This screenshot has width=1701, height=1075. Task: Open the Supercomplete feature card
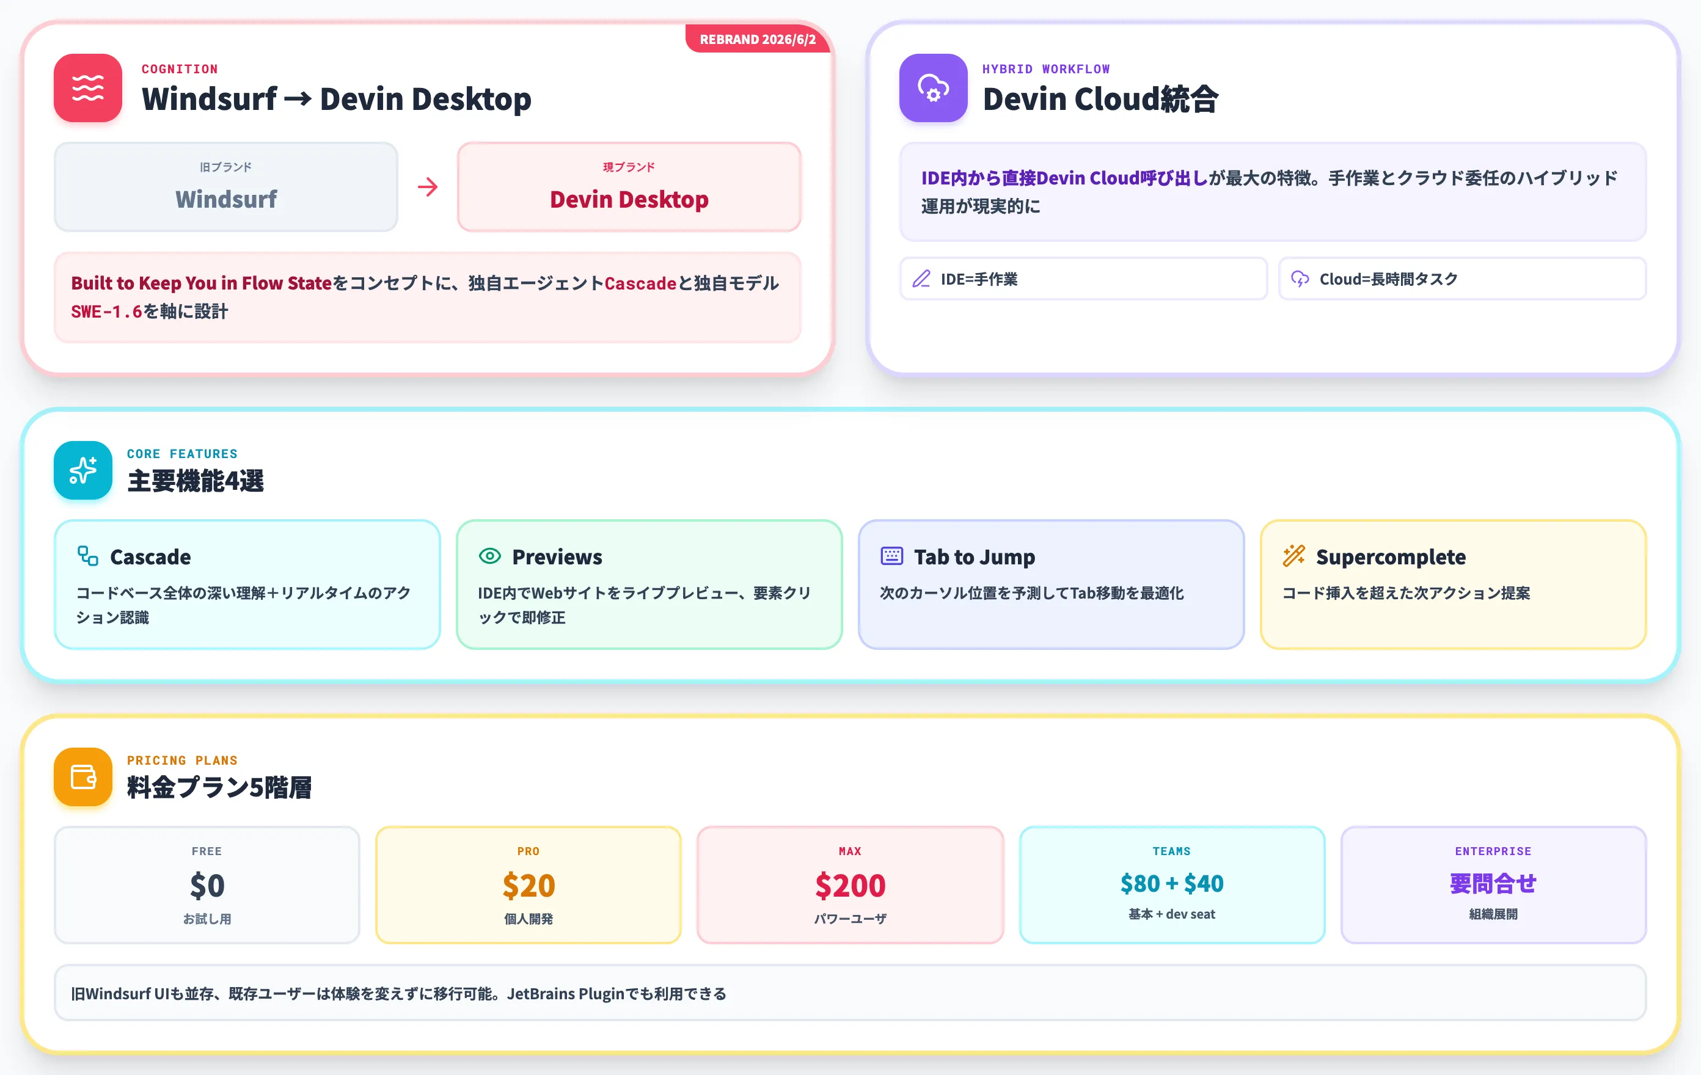pos(1453,585)
